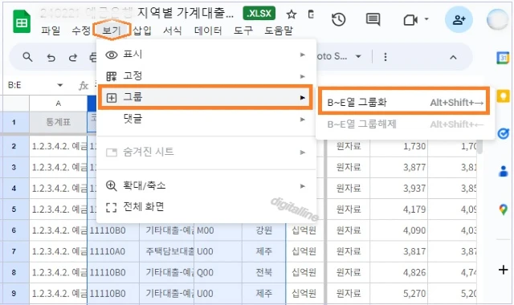This screenshot has height=305, width=514.
Task: Open the 보기 menu
Action: tap(112, 31)
